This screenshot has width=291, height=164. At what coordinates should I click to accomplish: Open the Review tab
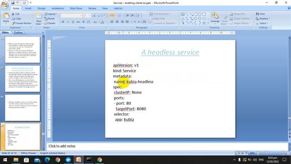coord(92,8)
